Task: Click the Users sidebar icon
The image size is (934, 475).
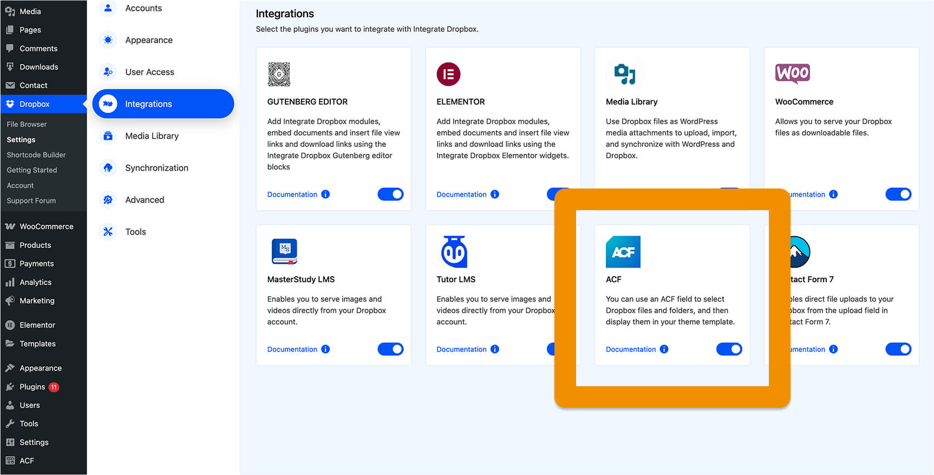Action: pos(10,405)
